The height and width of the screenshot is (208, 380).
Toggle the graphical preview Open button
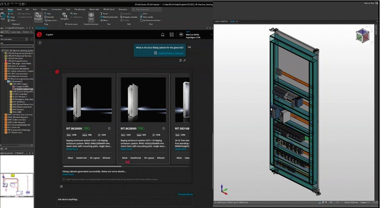(x=91, y=17)
